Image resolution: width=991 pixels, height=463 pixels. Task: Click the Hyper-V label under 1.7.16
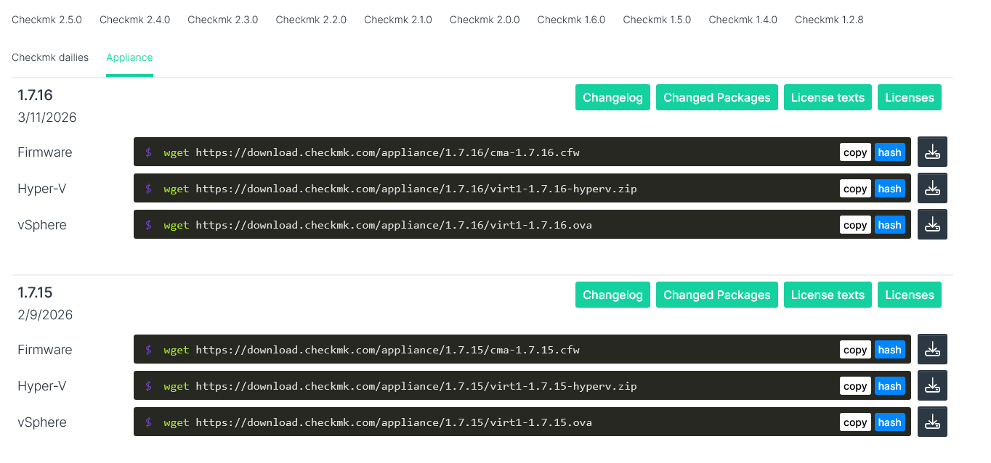[x=42, y=189]
